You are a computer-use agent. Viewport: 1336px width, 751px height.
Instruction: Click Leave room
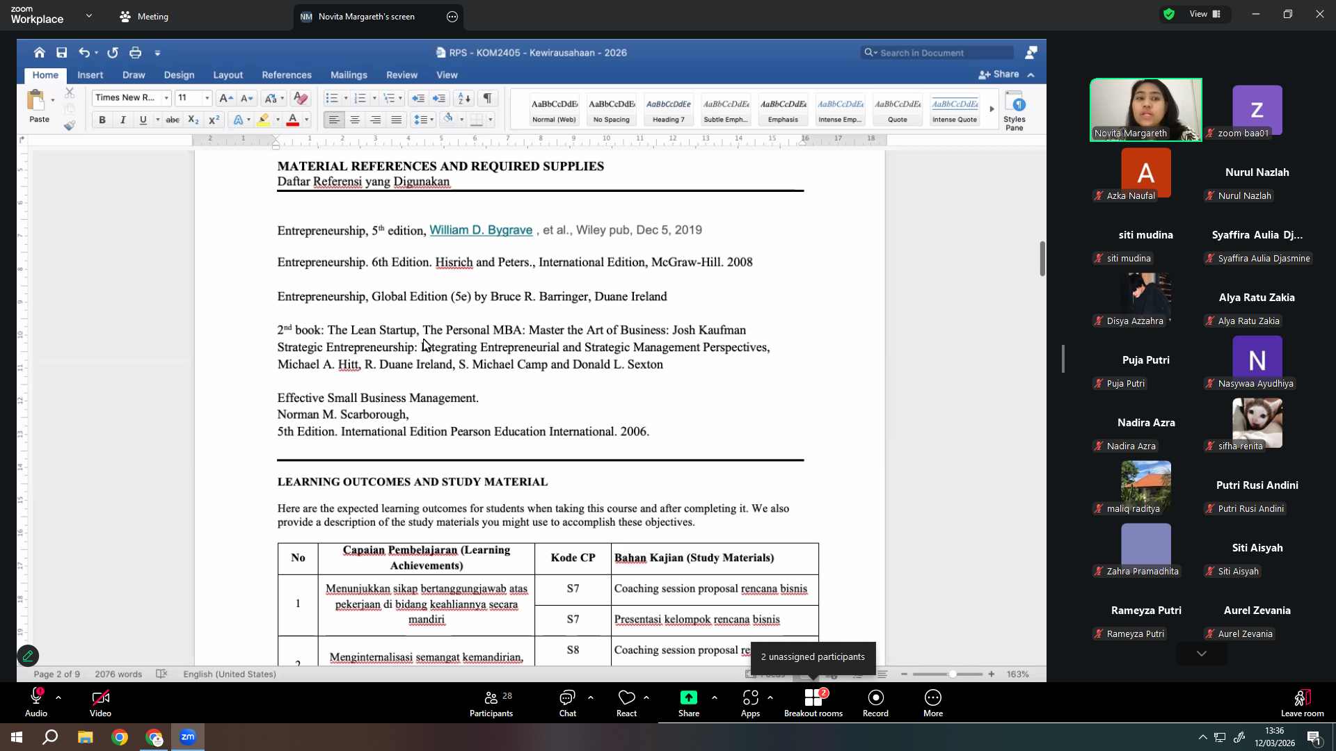pyautogui.click(x=1303, y=704)
